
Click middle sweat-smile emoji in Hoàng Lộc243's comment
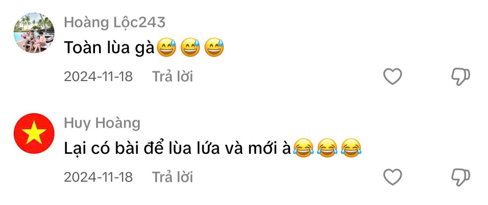pos(190,48)
